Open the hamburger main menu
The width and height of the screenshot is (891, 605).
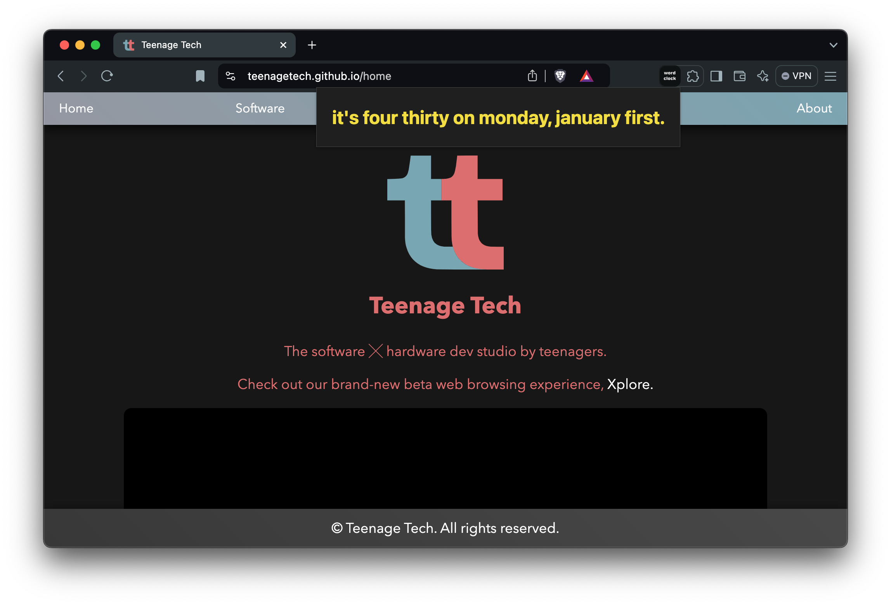click(830, 76)
